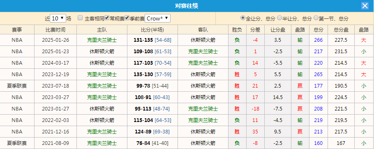Click point difference 35

(x=255, y=131)
